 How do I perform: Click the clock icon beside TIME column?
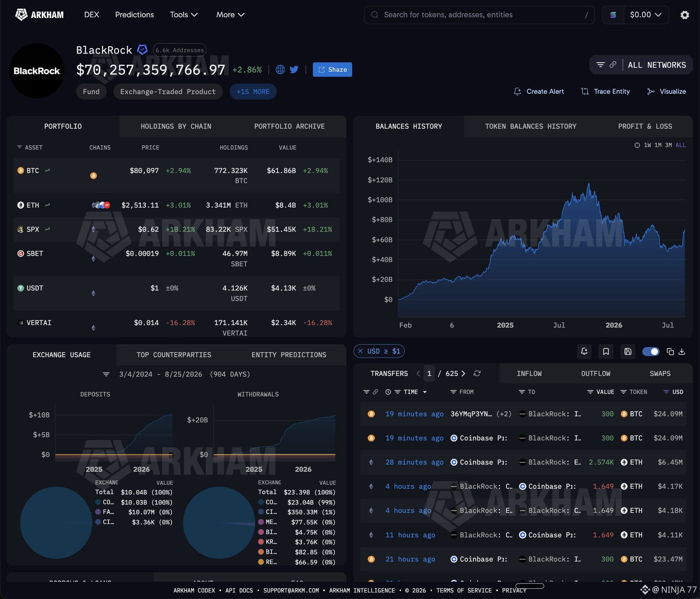388,392
